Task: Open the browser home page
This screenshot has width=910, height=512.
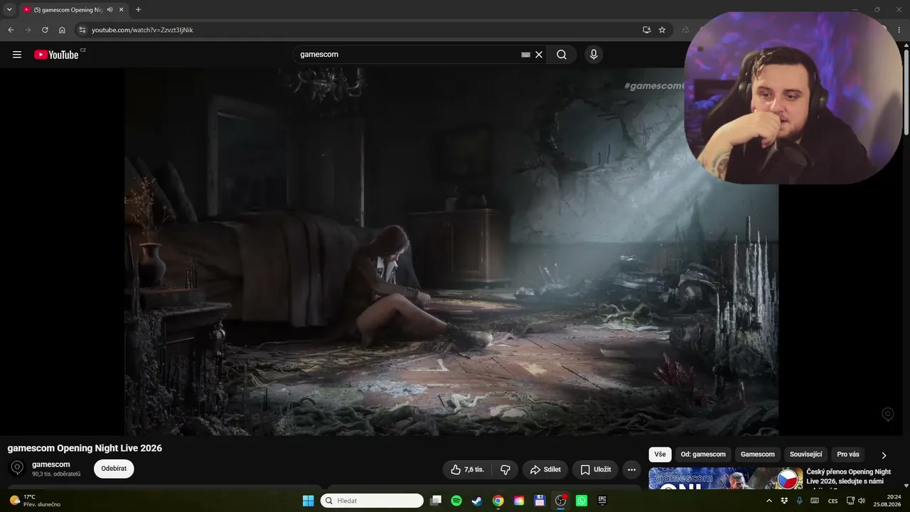Action: tap(62, 30)
